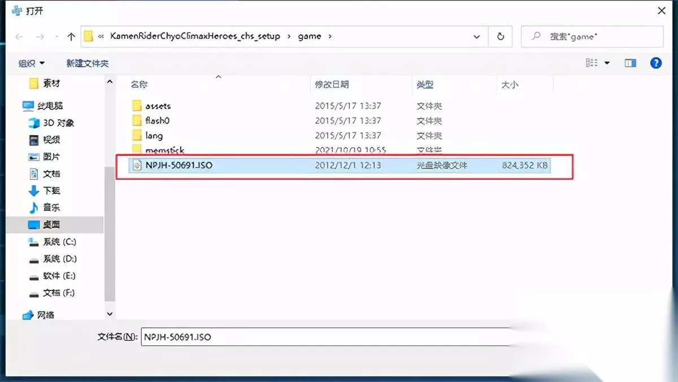The width and height of the screenshot is (678, 382).
Task: Expand breadcrumb chevron after KamenRider folder
Action: point(289,36)
